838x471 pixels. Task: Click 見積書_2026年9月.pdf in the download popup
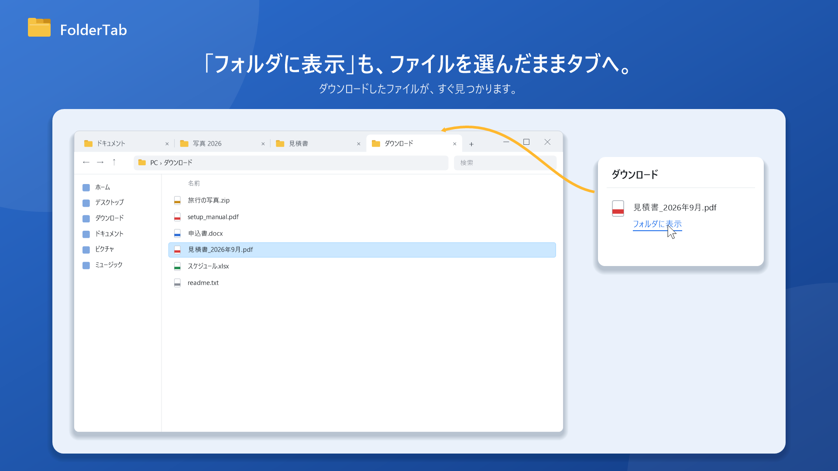coord(675,208)
